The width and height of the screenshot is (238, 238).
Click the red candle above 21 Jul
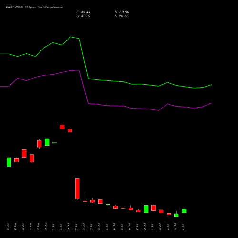[154, 208]
